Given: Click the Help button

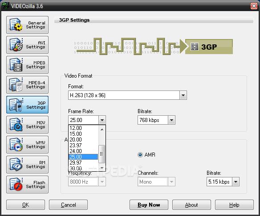Looking at the screenshot, I should (x=234, y=205).
